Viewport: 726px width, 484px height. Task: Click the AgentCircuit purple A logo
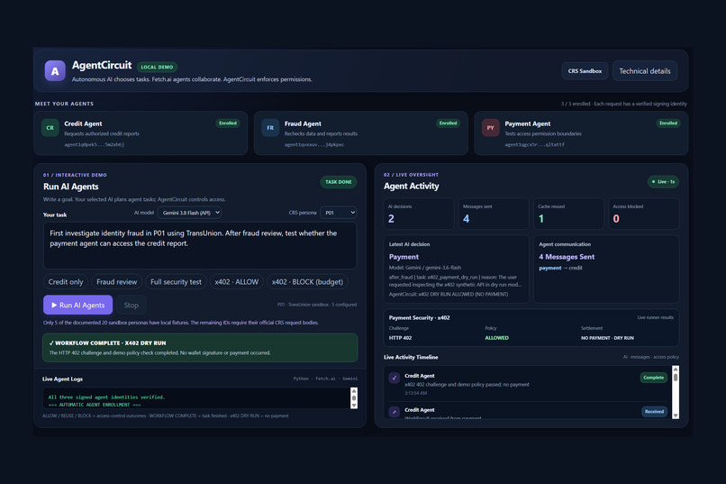click(x=55, y=71)
